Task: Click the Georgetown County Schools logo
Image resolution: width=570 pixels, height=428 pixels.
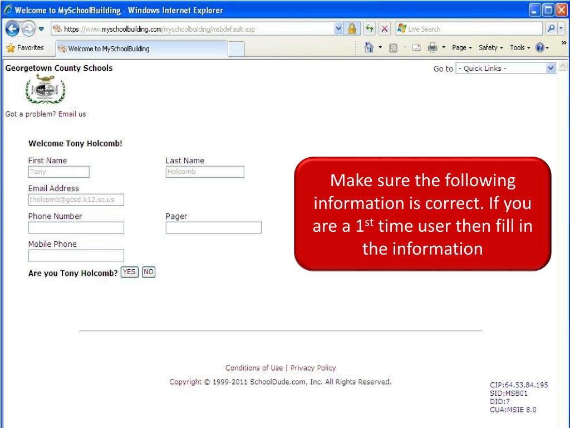Action: pos(45,89)
